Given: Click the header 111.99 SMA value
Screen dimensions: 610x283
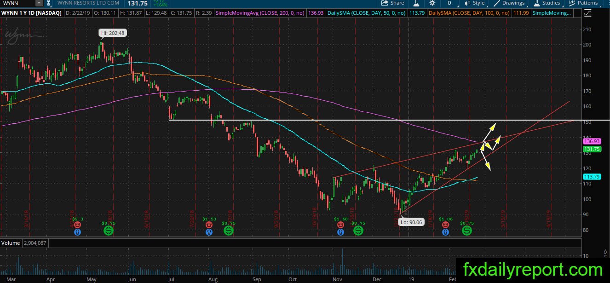Looking at the screenshot, I should (x=520, y=13).
